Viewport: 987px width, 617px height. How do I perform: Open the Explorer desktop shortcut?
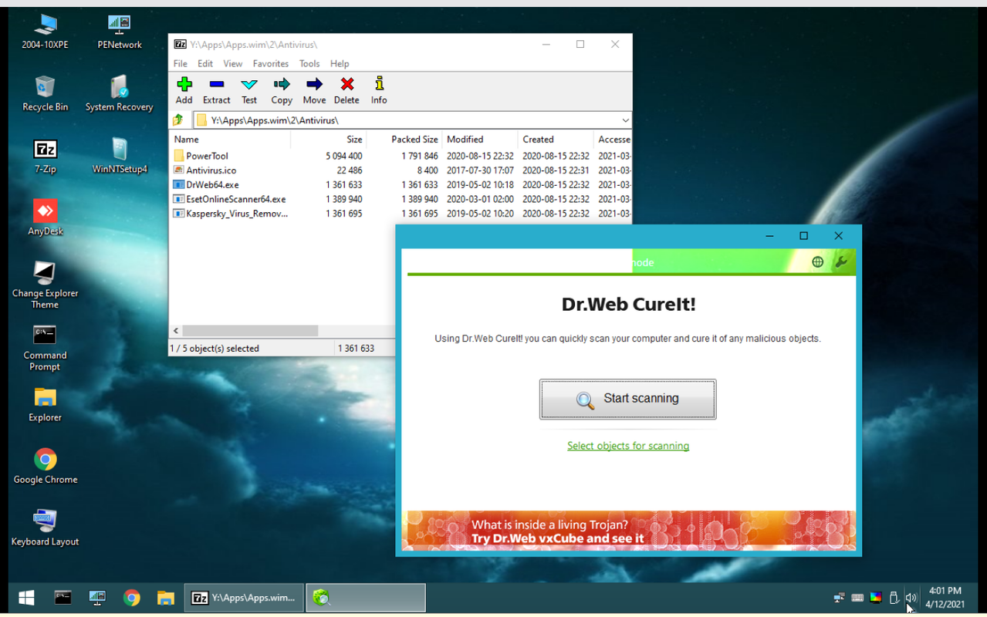click(x=45, y=405)
